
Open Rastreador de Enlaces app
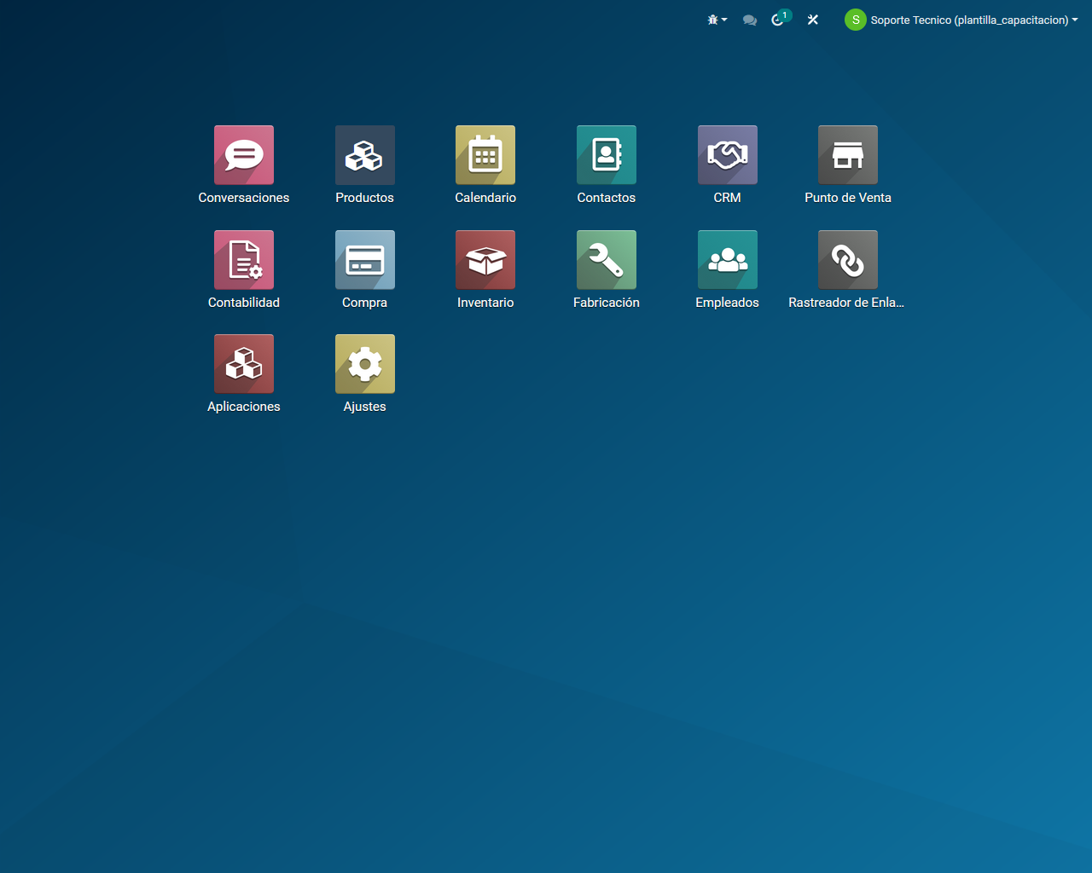[847, 260]
